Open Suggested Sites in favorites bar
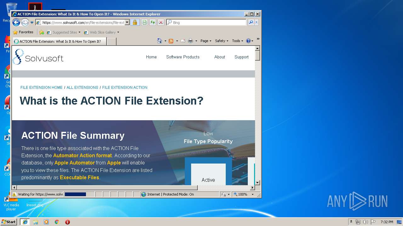The height and width of the screenshot is (226, 403). point(63,32)
